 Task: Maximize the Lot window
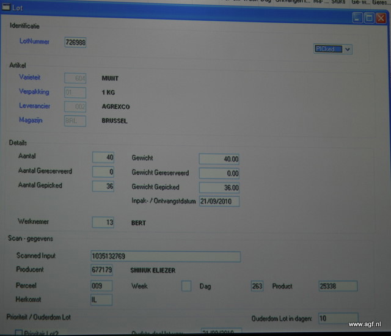point(369,19)
